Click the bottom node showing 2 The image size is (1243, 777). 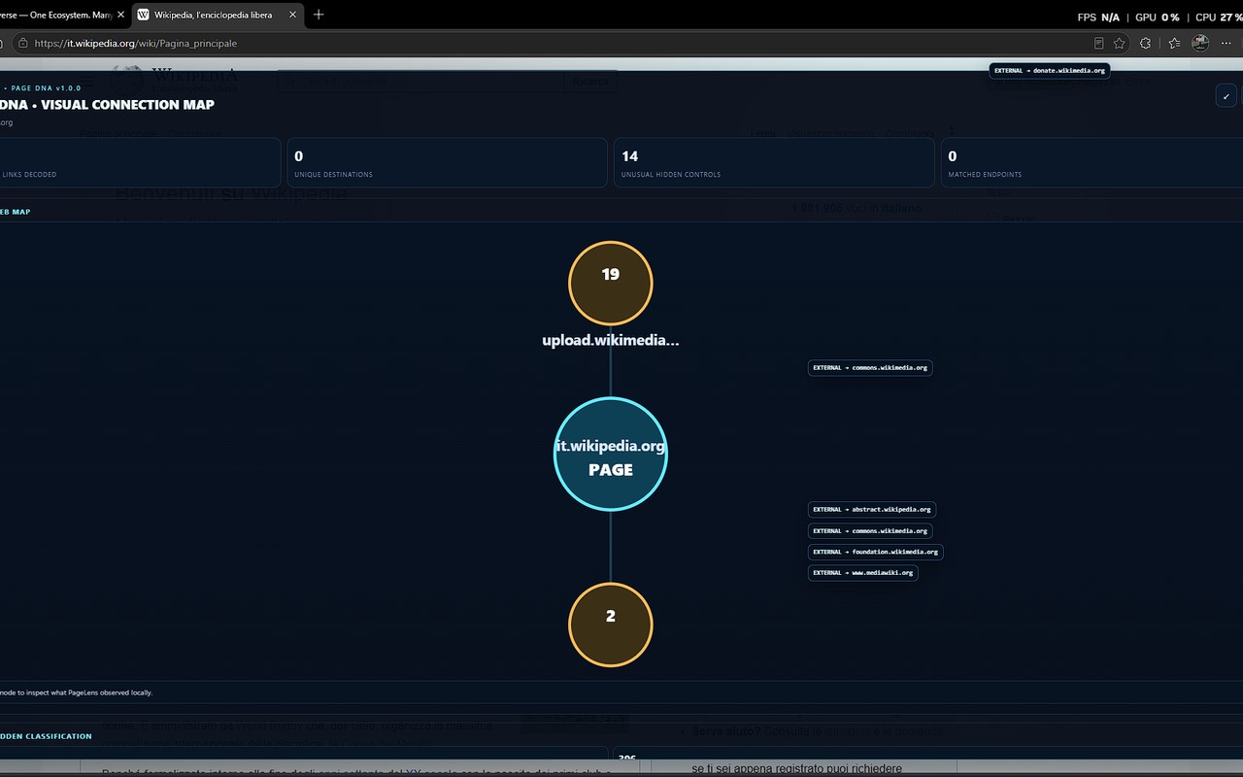(611, 625)
